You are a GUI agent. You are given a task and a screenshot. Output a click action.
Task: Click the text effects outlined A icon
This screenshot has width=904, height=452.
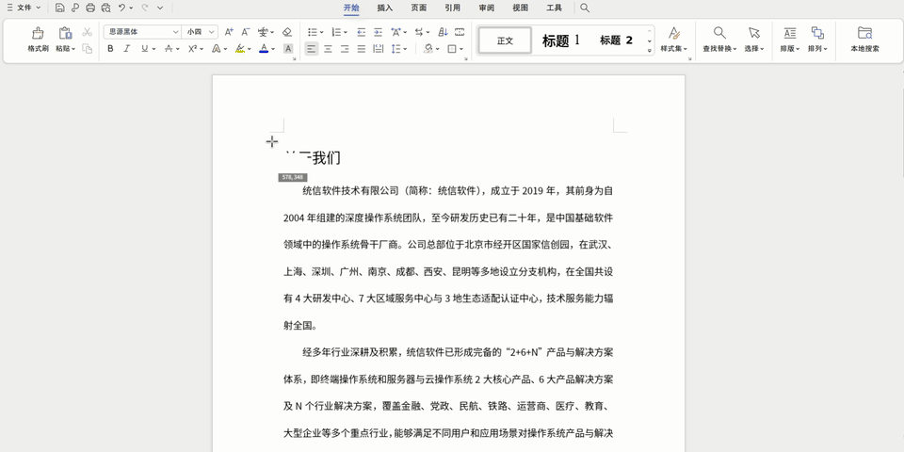tap(216, 49)
